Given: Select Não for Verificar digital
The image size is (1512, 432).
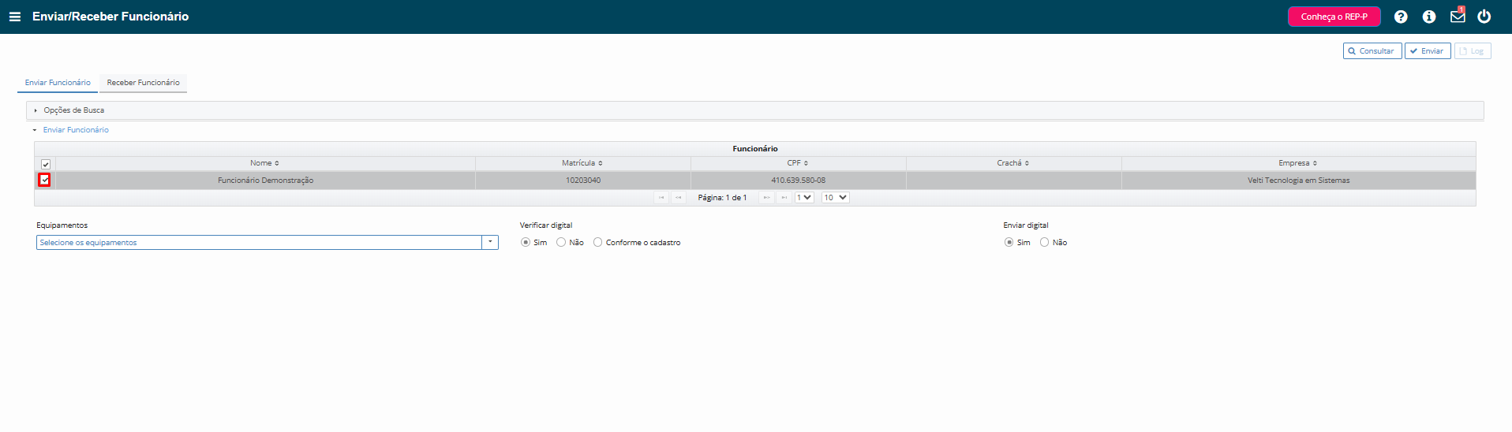Looking at the screenshot, I should click(561, 243).
